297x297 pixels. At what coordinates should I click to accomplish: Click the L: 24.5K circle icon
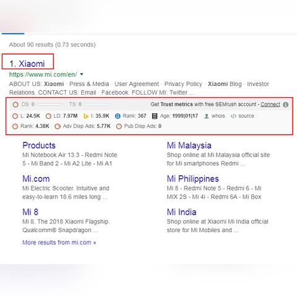(15, 116)
